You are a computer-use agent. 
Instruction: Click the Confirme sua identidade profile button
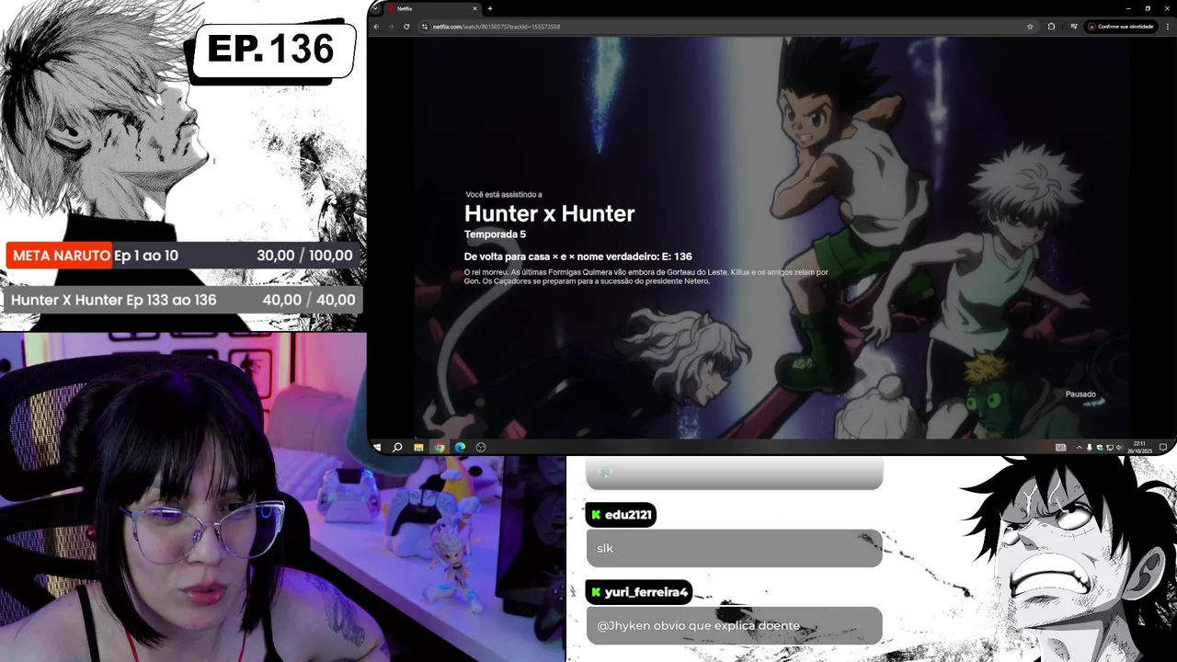(x=1120, y=27)
